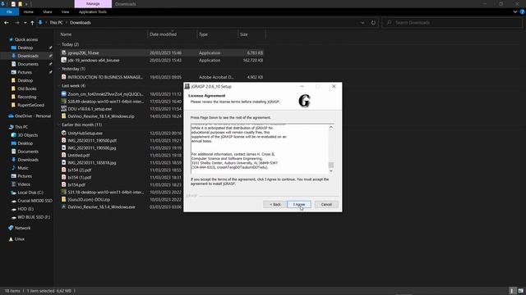Open Quick access in sidebar
526x295 pixels.
click(26, 39)
